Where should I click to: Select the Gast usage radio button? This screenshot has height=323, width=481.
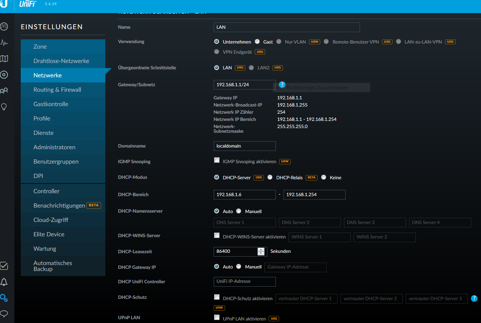coord(257,41)
